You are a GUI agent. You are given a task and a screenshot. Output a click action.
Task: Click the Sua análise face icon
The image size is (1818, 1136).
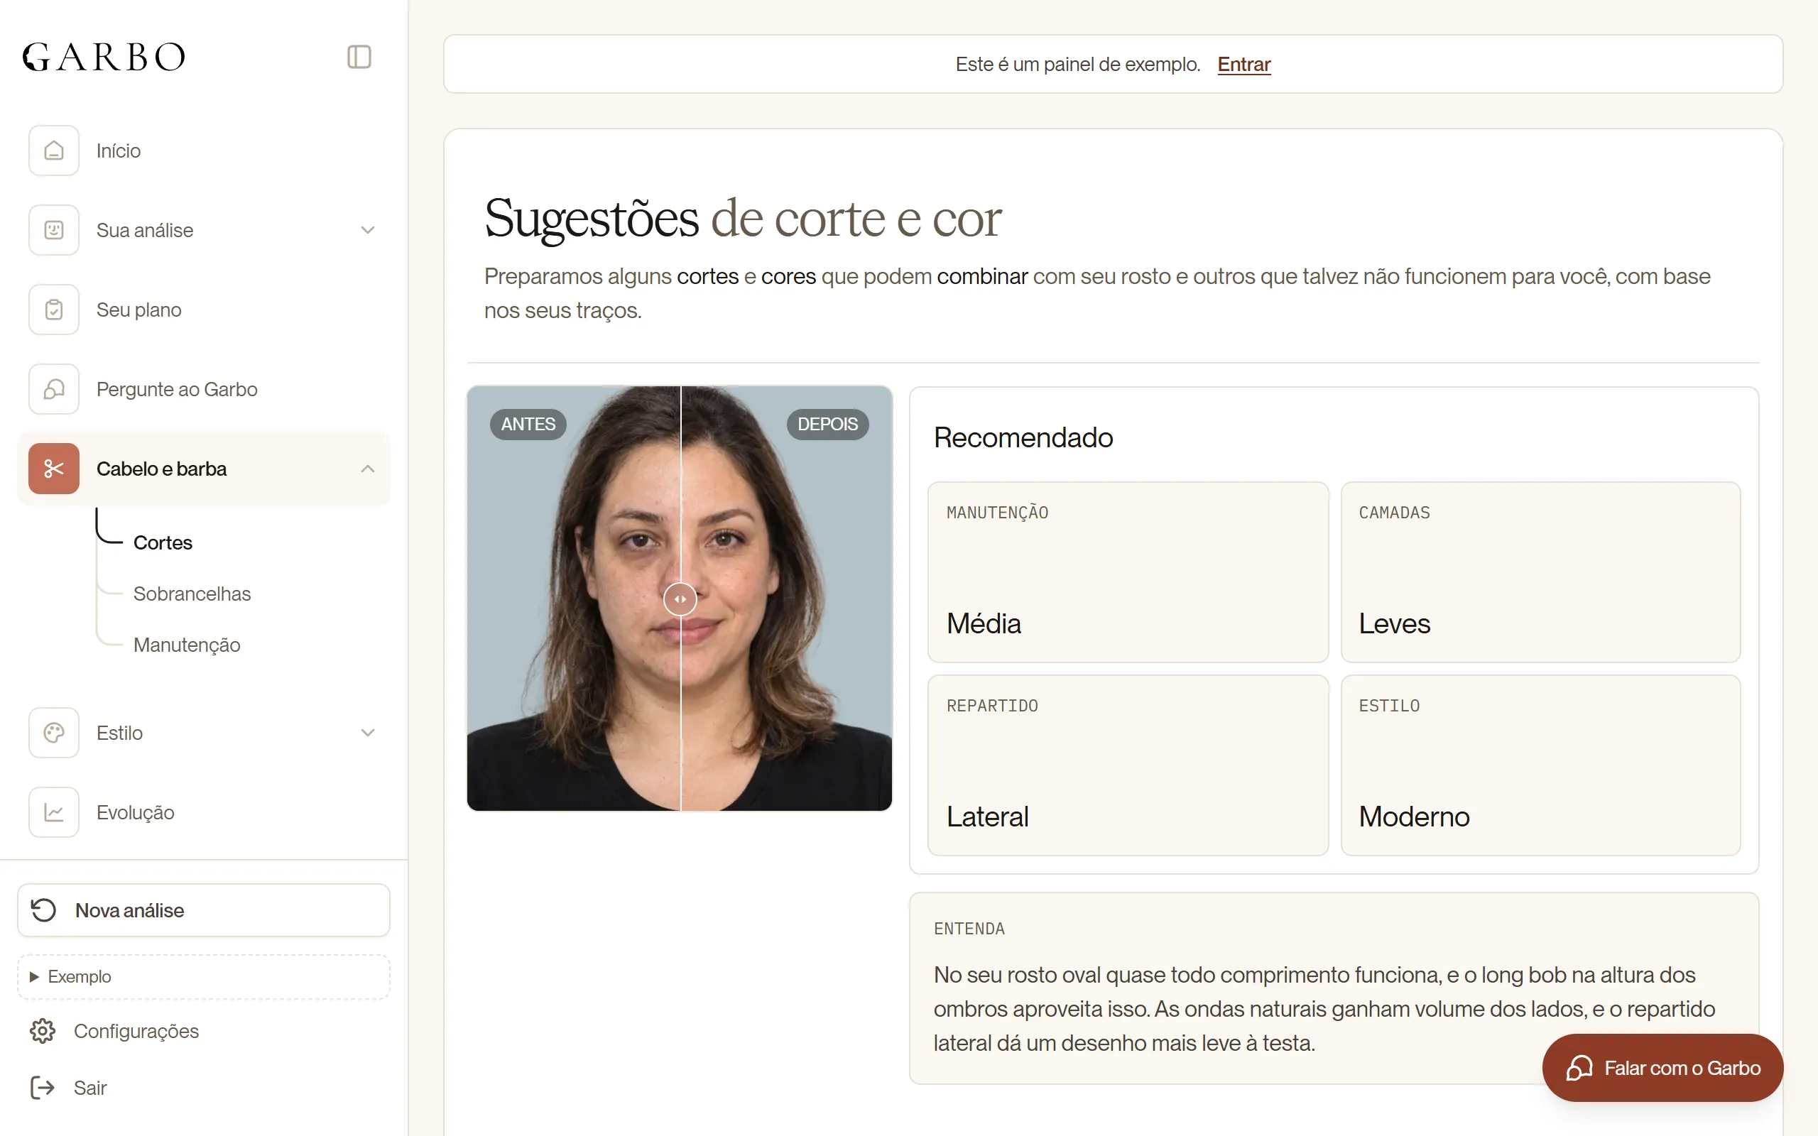(x=54, y=230)
